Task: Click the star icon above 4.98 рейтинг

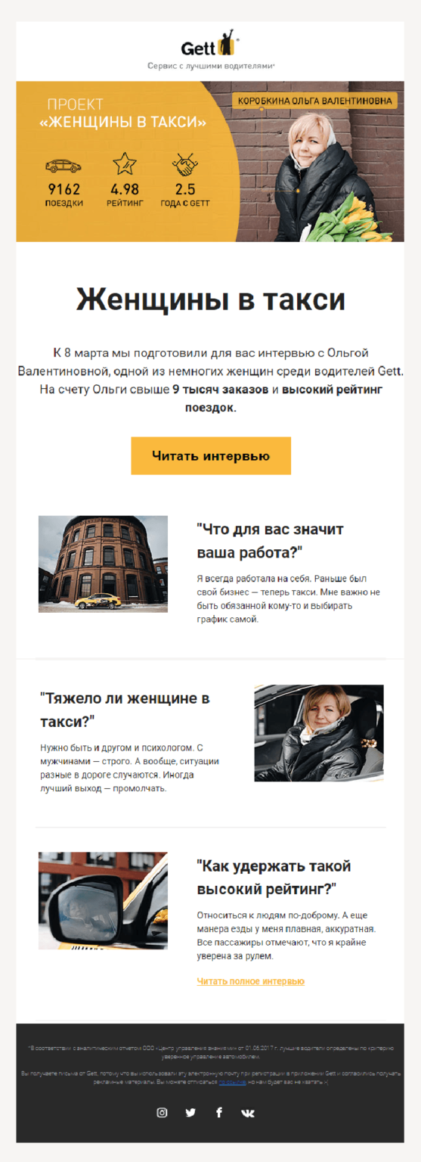Action: 124,163
